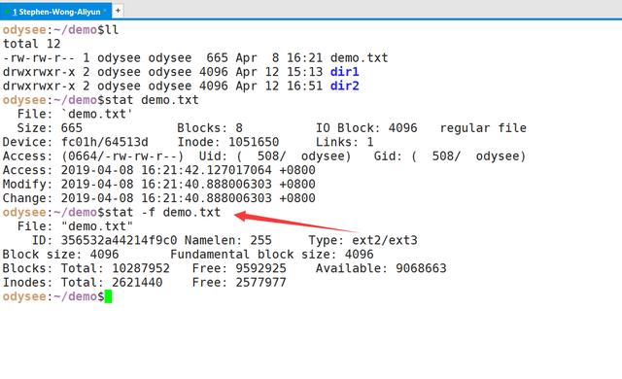Click the Blocks Total value 10287952
622x379 pixels.
click(141, 268)
